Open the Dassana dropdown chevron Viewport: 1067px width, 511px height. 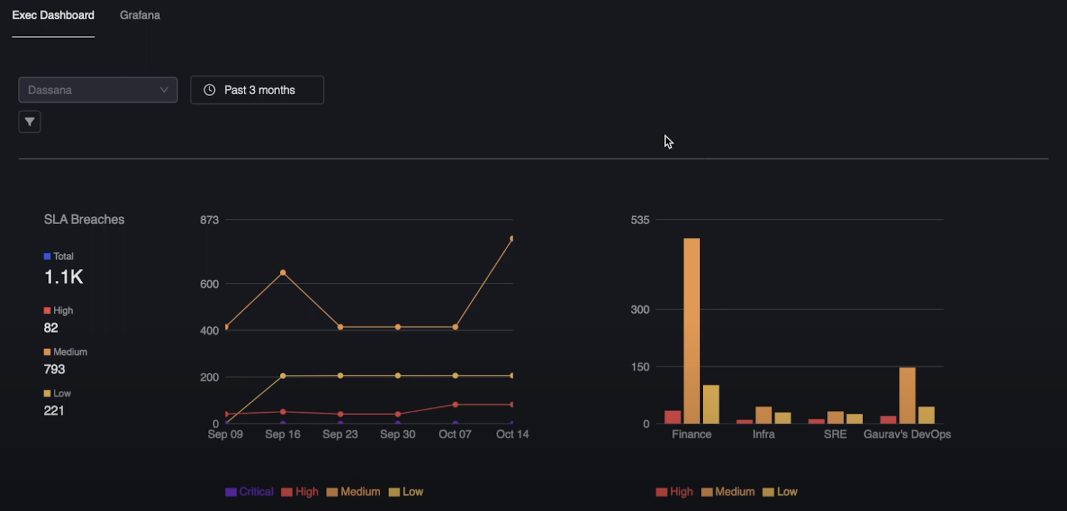click(x=164, y=90)
